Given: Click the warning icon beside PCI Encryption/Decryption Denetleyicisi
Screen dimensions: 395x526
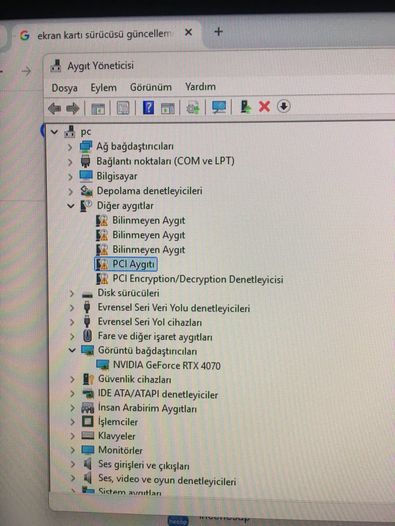Looking at the screenshot, I should [102, 279].
